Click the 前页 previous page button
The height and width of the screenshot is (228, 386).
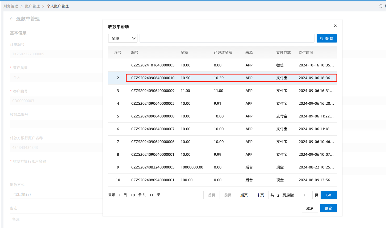click(x=228, y=195)
